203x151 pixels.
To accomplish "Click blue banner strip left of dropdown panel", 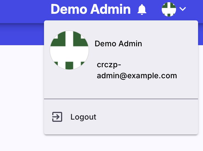I will pos(22,34).
